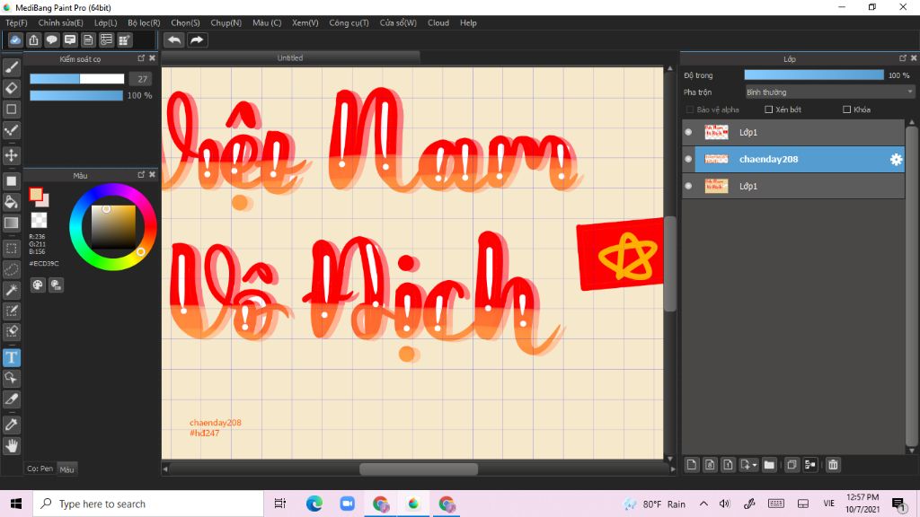Switch to the Cọ: Pen tab
The height and width of the screenshot is (517, 920).
40,469
